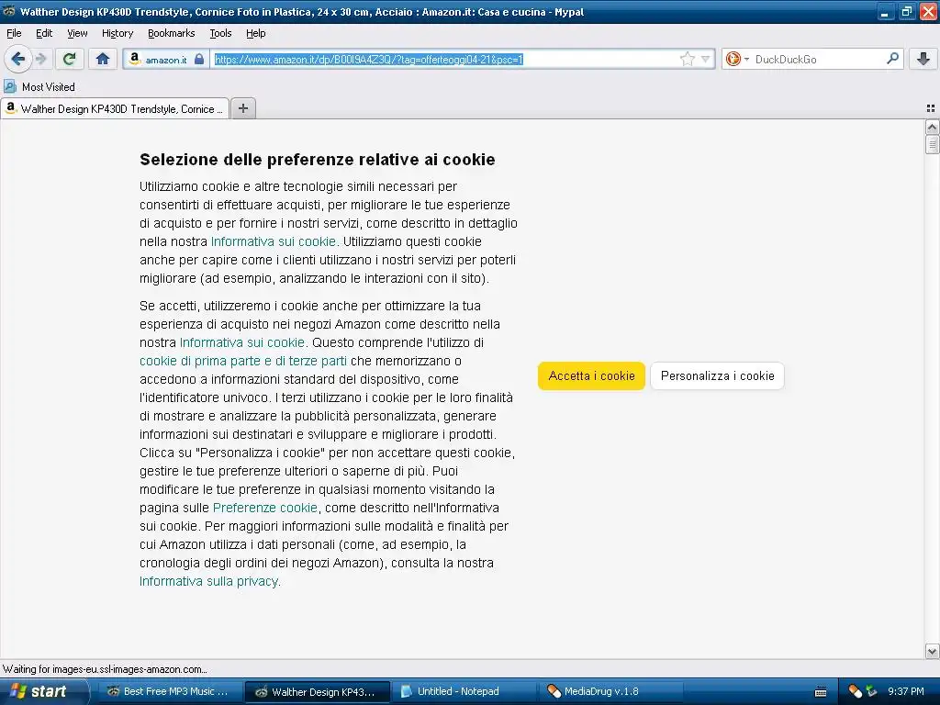Image resolution: width=940 pixels, height=705 pixels.
Task: Open the Help menu
Action: [x=256, y=33]
